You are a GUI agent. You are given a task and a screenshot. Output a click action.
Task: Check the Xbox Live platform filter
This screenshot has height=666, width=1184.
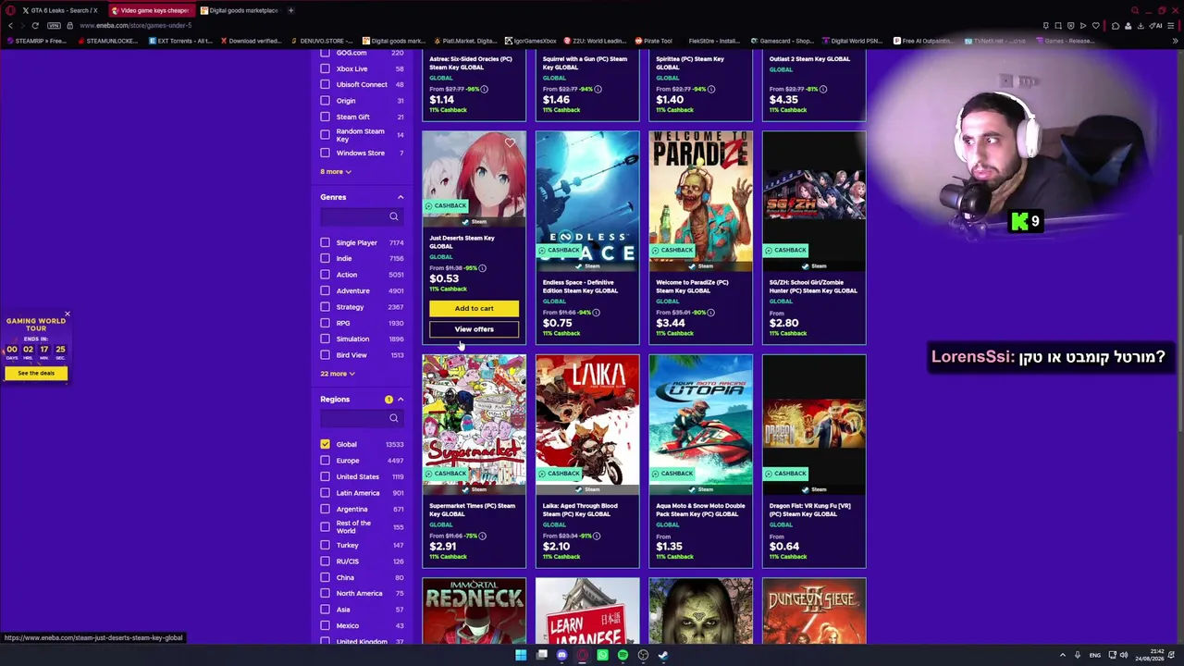tap(325, 68)
